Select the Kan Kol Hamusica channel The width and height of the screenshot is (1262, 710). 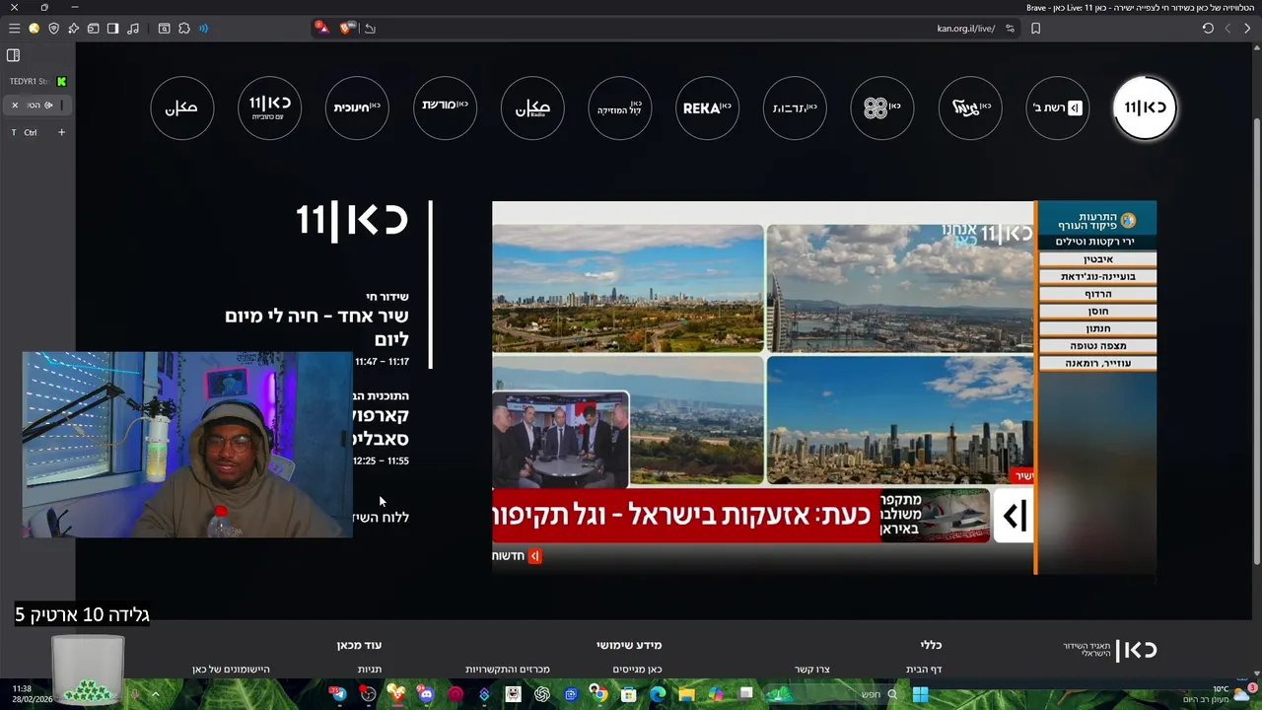coord(620,107)
